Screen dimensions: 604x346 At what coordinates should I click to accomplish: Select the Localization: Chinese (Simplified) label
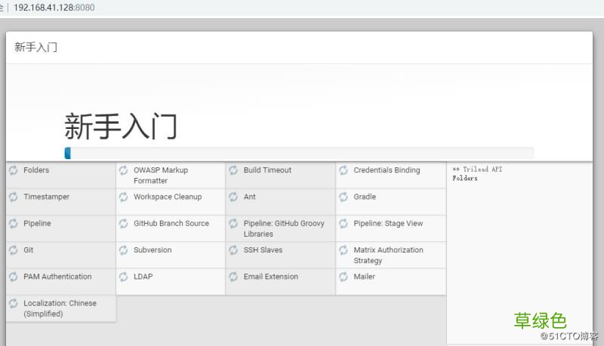[x=60, y=308]
